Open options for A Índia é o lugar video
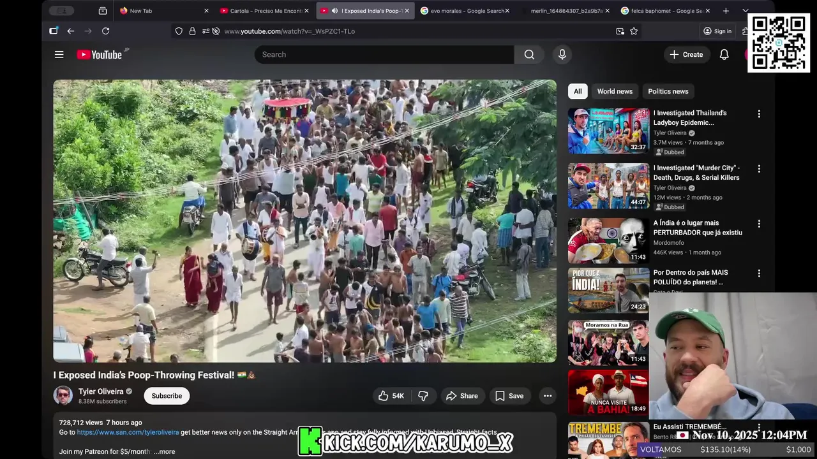Image resolution: width=817 pixels, height=459 pixels. tap(759, 224)
